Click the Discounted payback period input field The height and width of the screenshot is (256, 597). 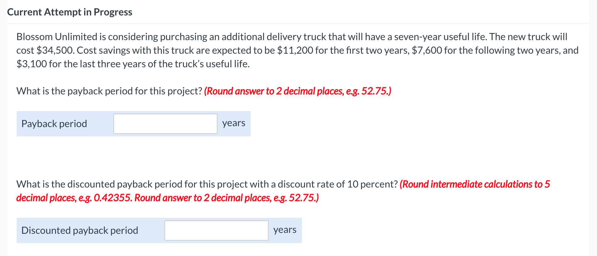coord(216,230)
